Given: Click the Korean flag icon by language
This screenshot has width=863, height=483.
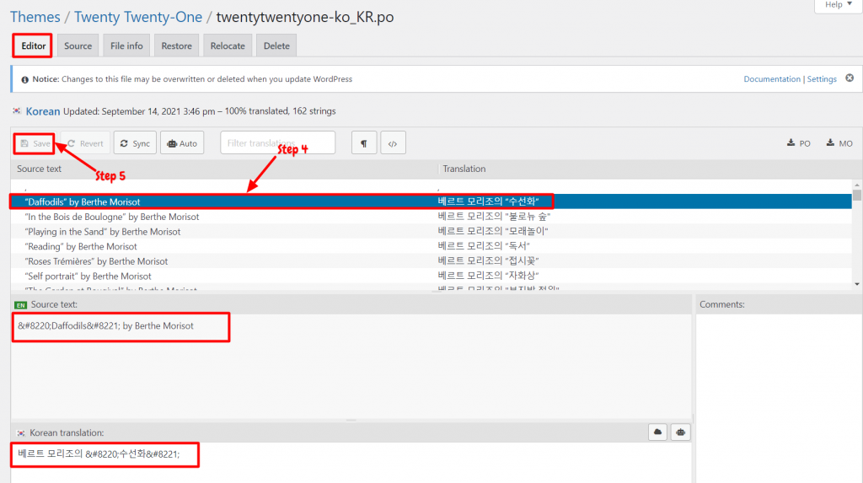Looking at the screenshot, I should coord(17,111).
